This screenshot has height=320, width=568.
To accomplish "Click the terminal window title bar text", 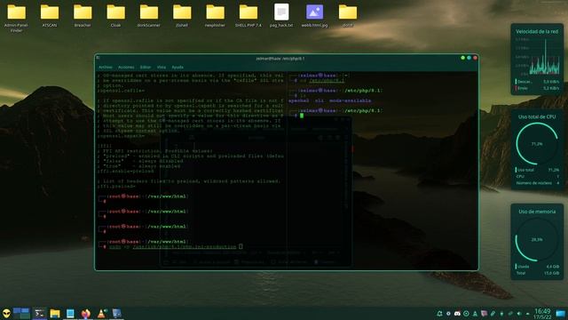I will point(280,59).
